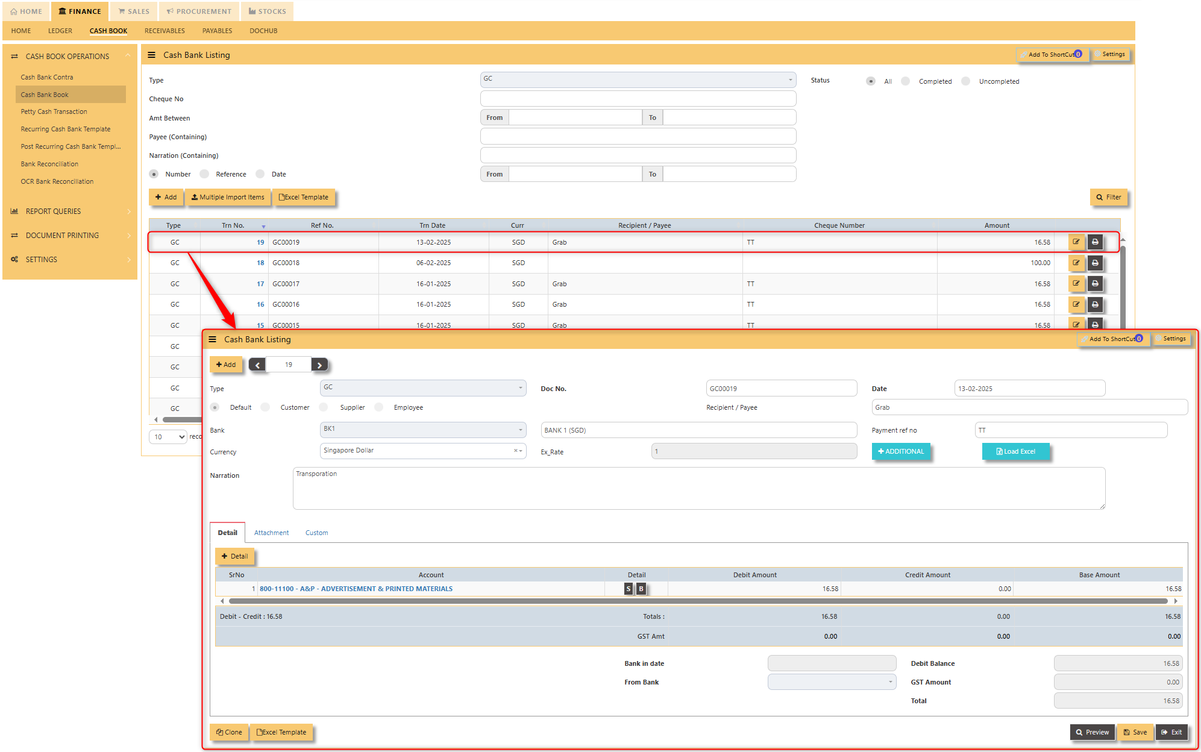
Task: Click edit icon for transaction GC00018
Action: tap(1076, 263)
